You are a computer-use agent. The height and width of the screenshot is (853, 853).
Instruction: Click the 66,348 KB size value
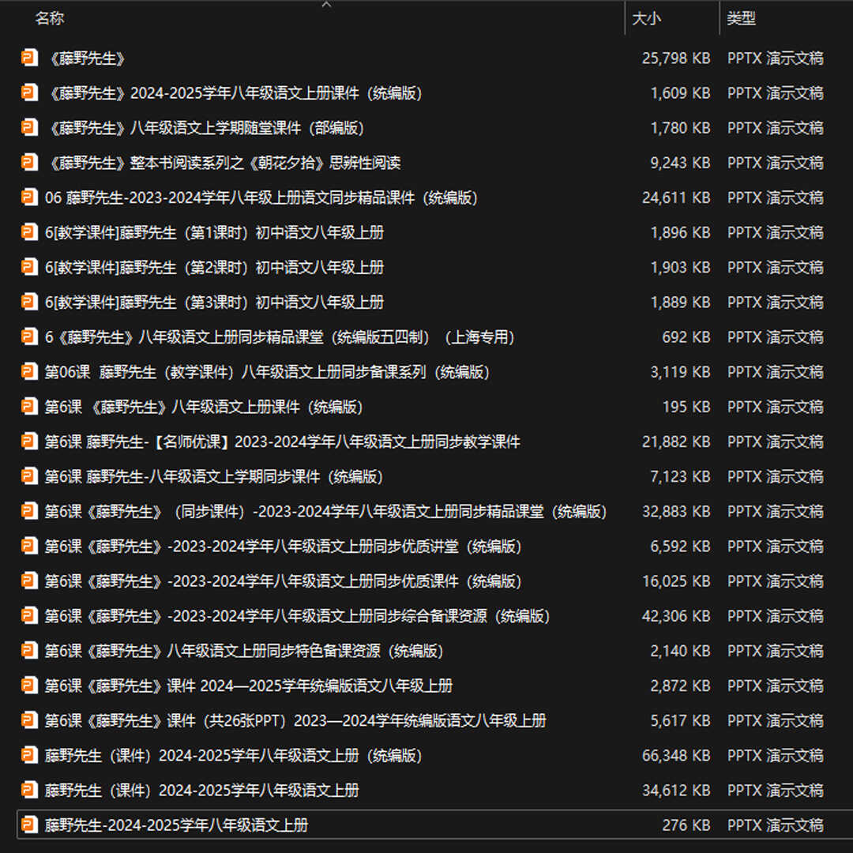(675, 754)
